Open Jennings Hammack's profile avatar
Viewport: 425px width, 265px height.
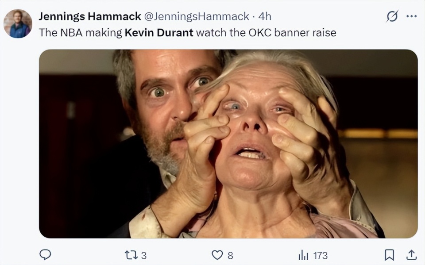click(18, 23)
